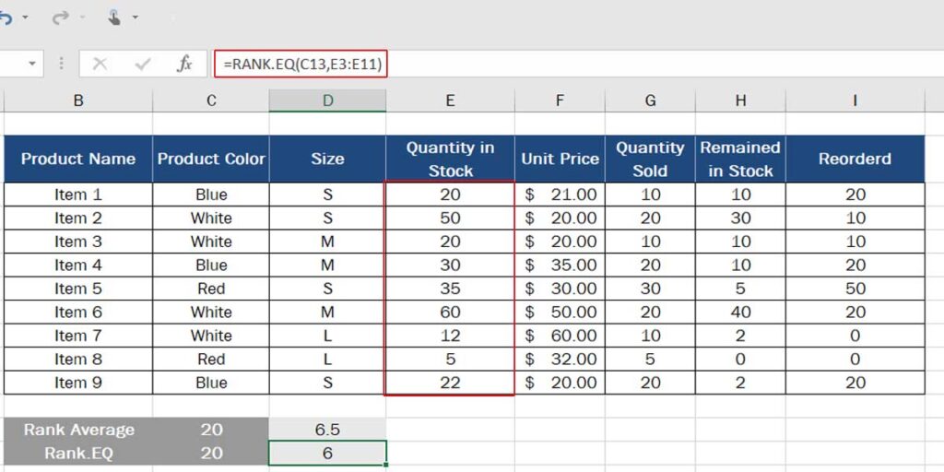Viewport: 944px width, 472px height.
Task: Select Item 8's unit price "$ 32.00"
Action: click(x=560, y=359)
